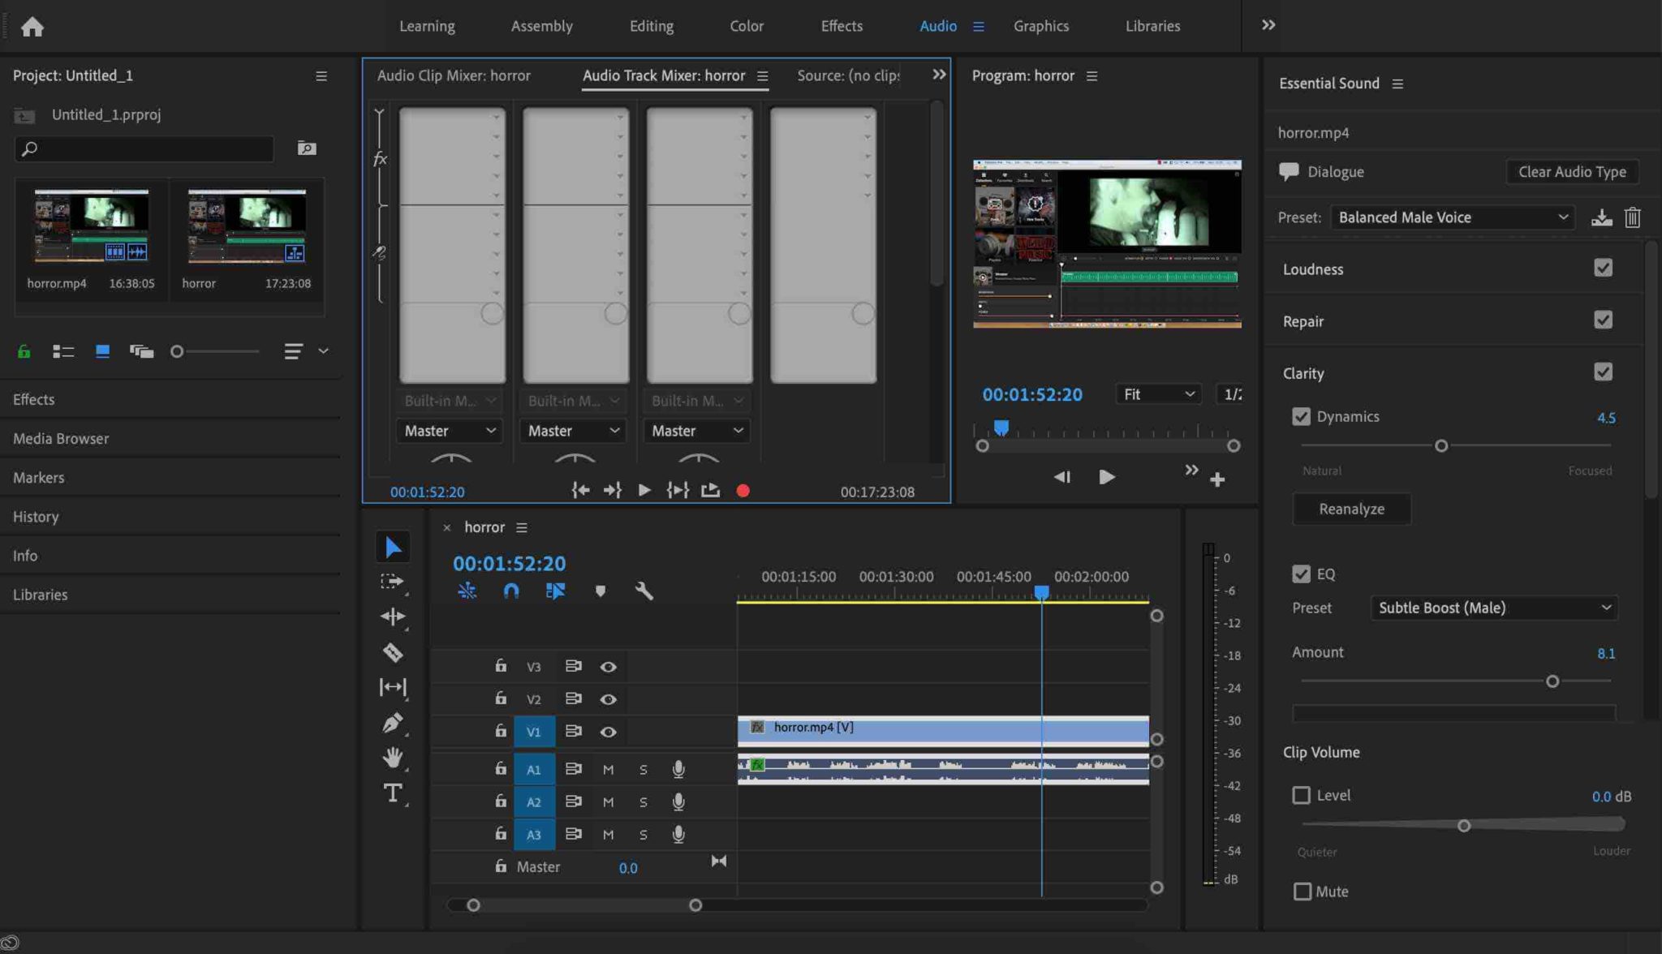This screenshot has height=954, width=1662.
Task: Switch to the Editing workspace tab
Action: click(651, 26)
